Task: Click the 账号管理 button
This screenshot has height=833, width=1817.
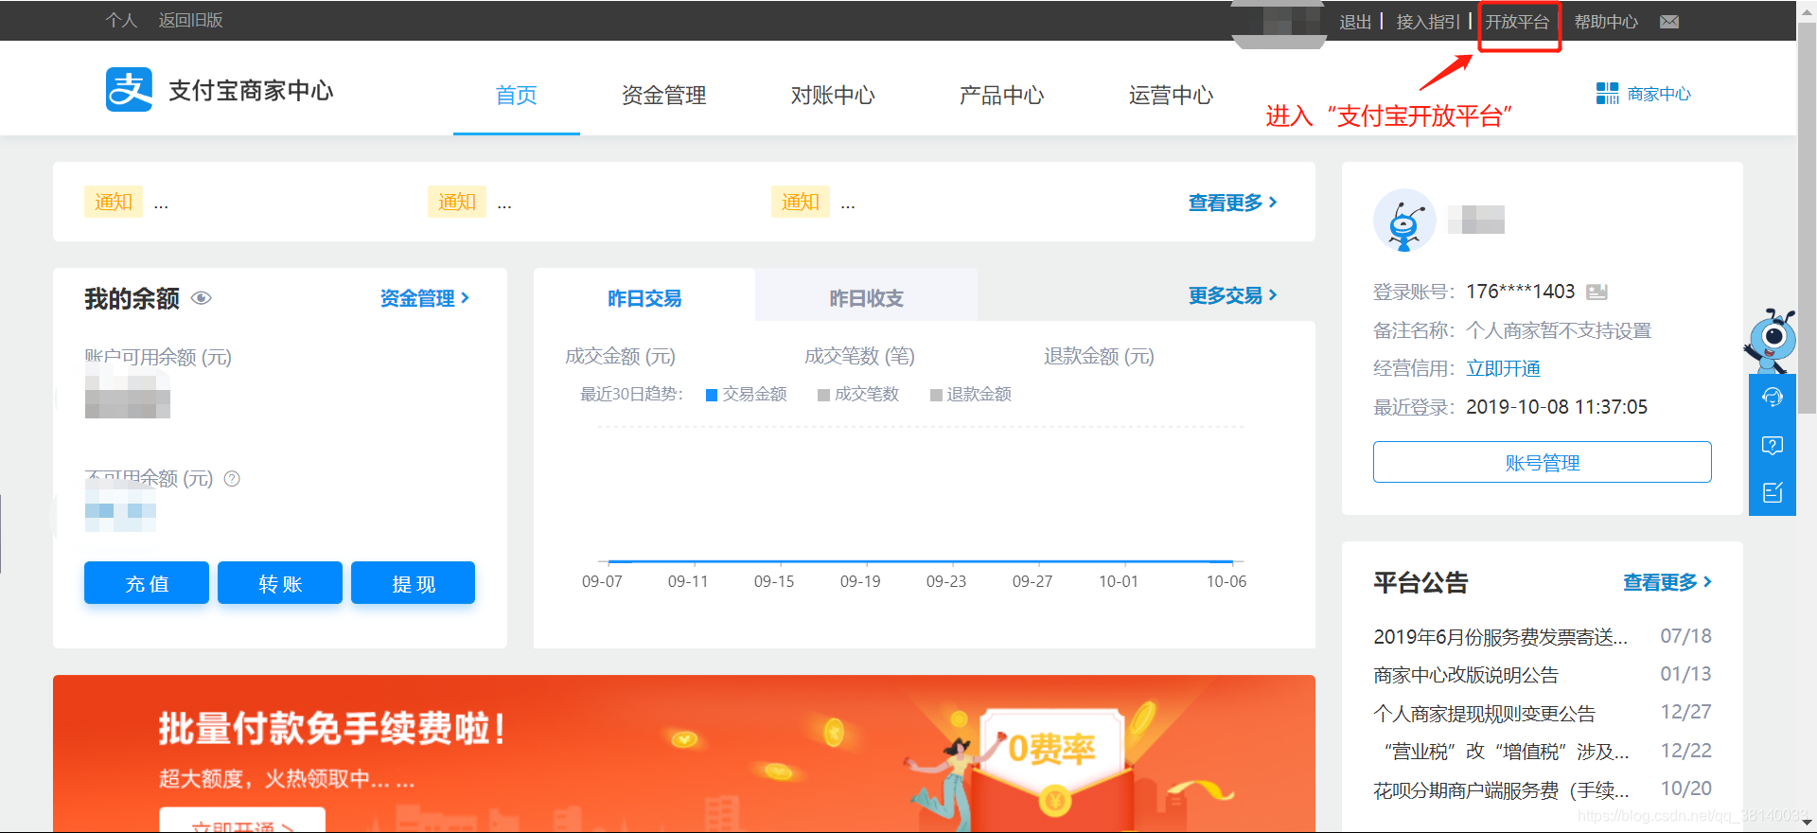Action: 1543,462
